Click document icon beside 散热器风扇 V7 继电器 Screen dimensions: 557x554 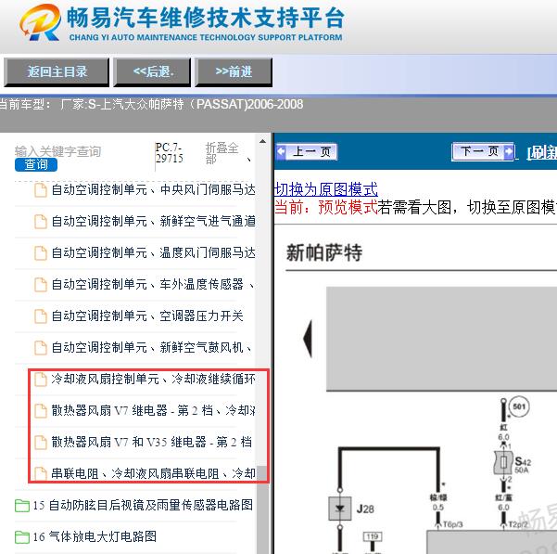pos(41,411)
